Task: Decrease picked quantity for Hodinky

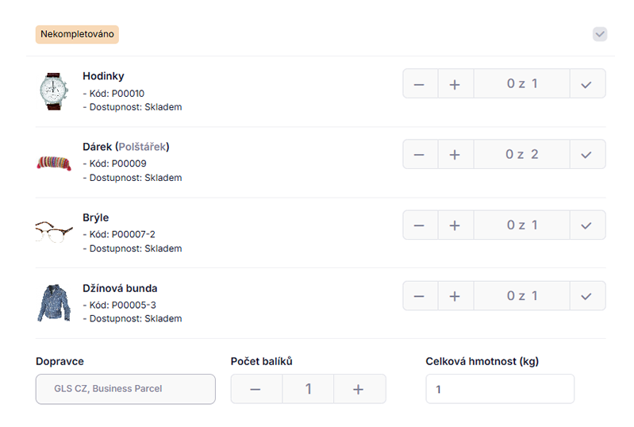Action: pyautogui.click(x=420, y=83)
